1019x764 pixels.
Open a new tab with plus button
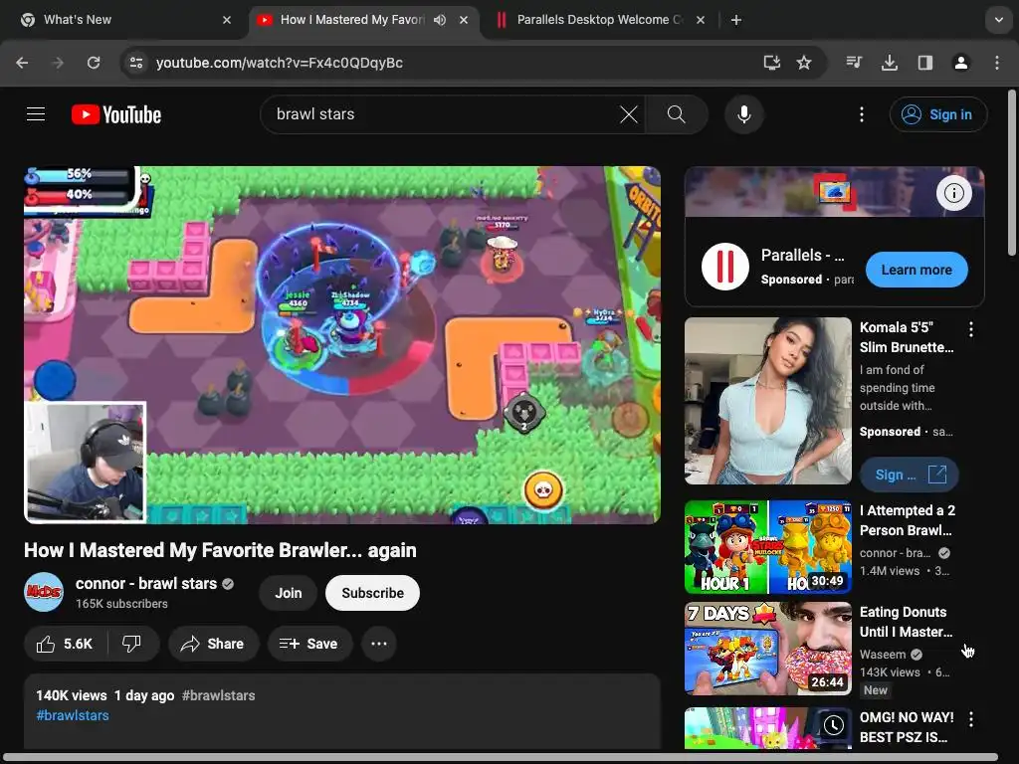(x=735, y=20)
